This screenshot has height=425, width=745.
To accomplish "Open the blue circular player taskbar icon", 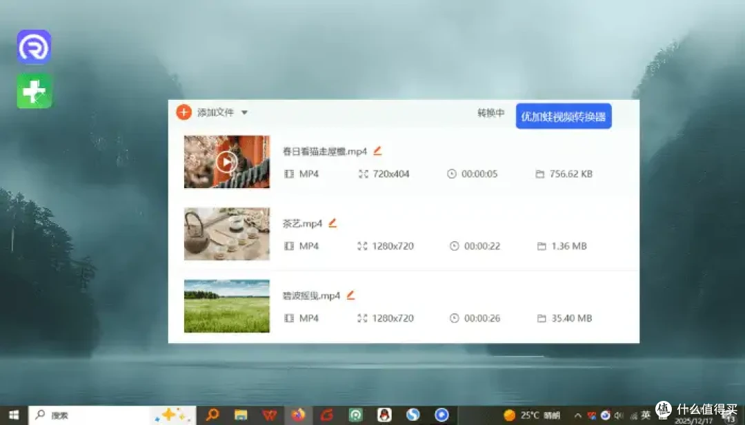I will click(x=442, y=415).
